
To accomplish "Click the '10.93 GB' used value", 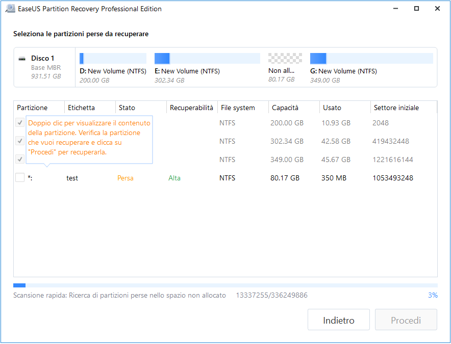I will pyautogui.click(x=336, y=123).
